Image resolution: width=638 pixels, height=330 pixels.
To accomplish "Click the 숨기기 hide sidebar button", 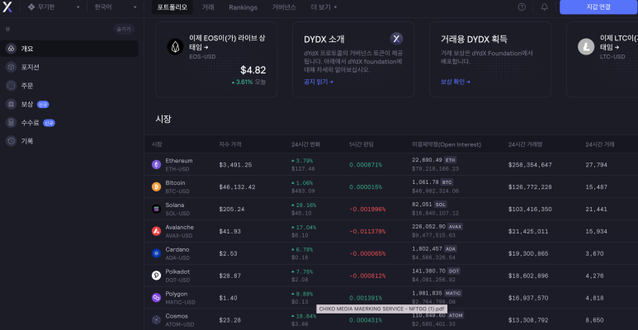I will (x=124, y=30).
